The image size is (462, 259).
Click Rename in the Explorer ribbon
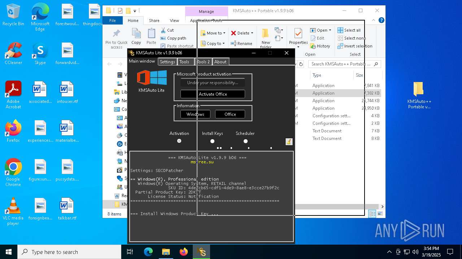pyautogui.click(x=242, y=44)
